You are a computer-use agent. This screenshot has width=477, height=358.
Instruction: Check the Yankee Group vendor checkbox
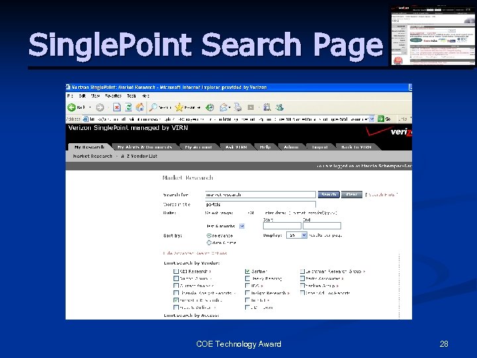(x=302, y=286)
